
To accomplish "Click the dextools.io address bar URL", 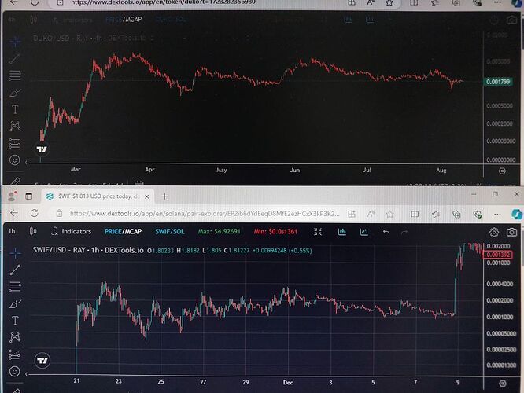I will pos(205,214).
